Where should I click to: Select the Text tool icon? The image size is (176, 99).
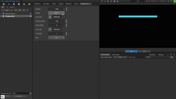(x=9, y=4)
